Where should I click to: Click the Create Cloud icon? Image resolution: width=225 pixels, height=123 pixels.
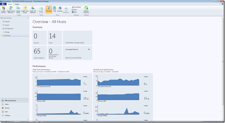(18, 10)
